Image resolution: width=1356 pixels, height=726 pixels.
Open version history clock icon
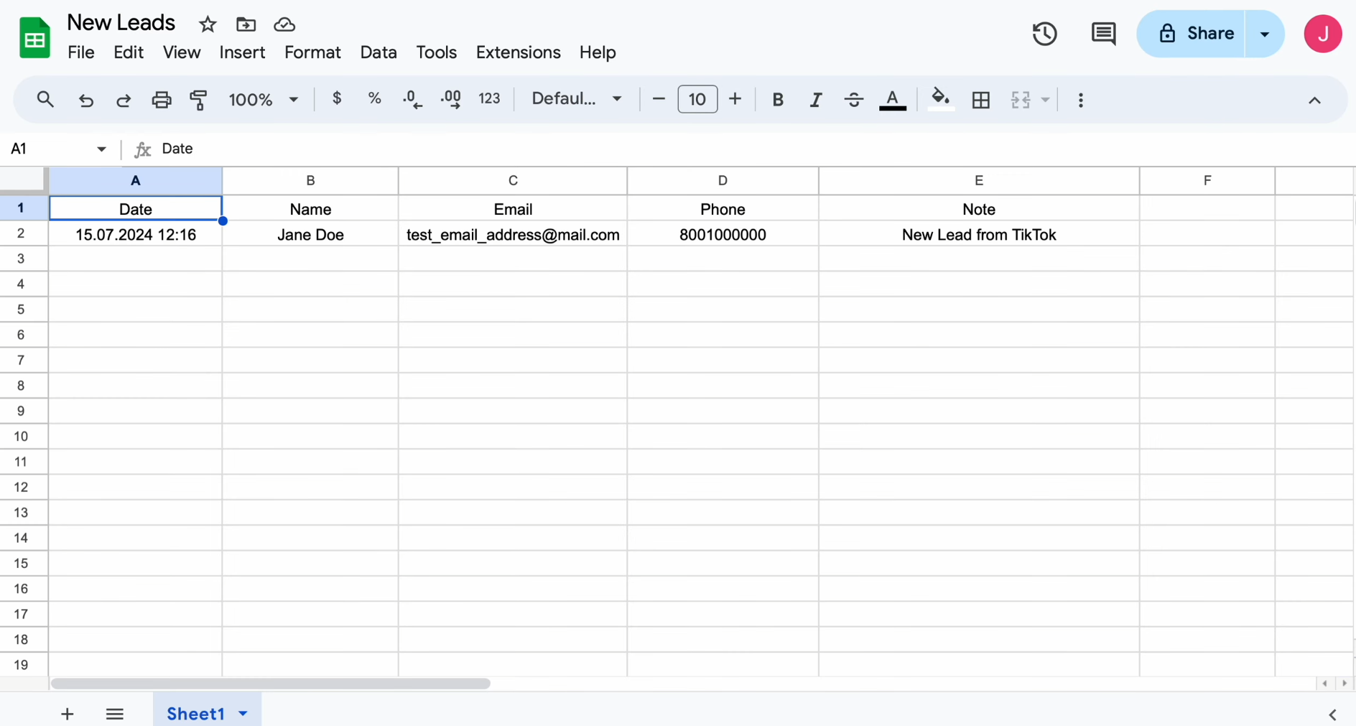pos(1044,34)
